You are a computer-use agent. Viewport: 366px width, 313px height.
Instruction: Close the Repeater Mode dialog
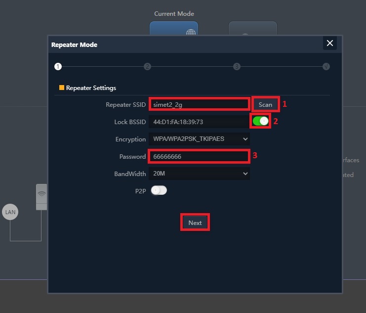[x=330, y=44]
